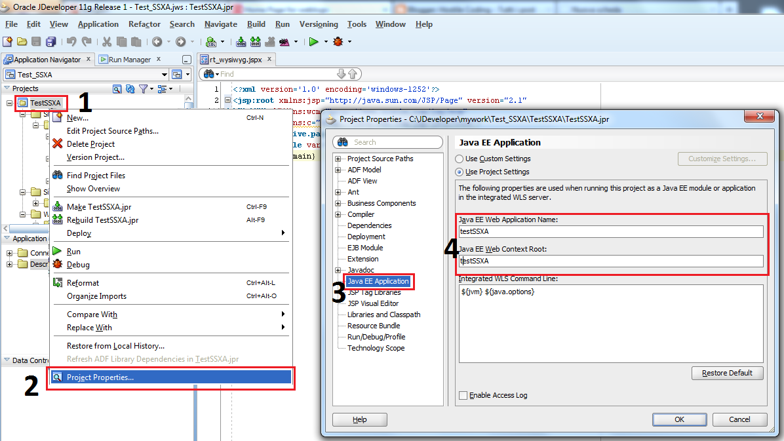Enable the Enable Access Log checkbox
The width and height of the screenshot is (784, 441).
coord(463,395)
